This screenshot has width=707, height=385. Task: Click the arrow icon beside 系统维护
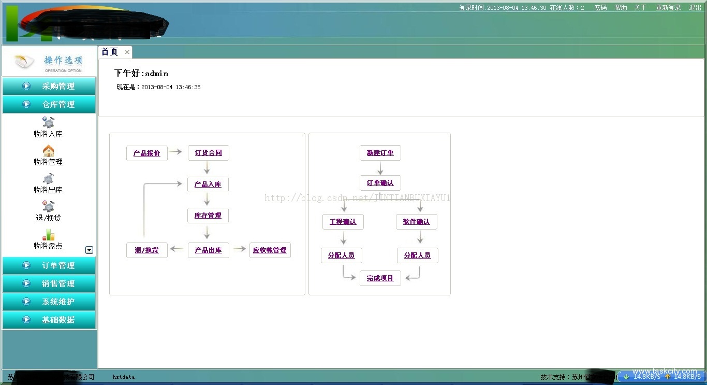click(26, 302)
